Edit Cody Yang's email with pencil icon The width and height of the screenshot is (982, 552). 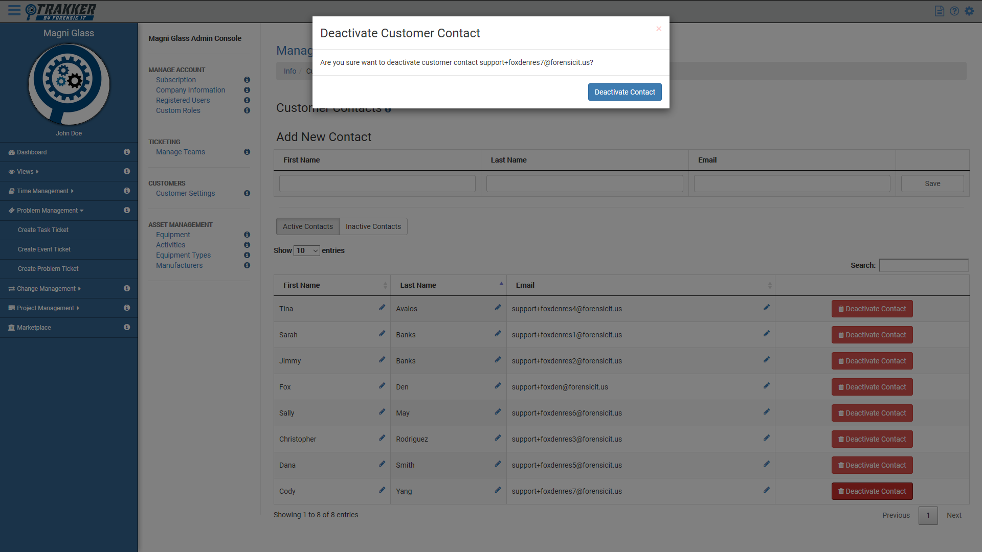coord(766,490)
